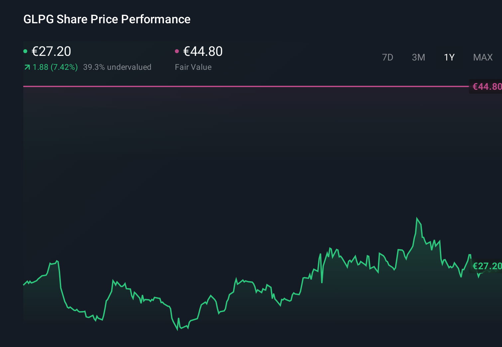502x347 pixels.
Task: Toggle the Fair Value series via its dot
Action: tap(177, 51)
